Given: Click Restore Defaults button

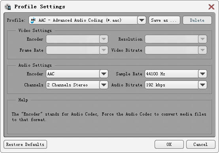Looking at the screenshot, I should click(25, 144).
